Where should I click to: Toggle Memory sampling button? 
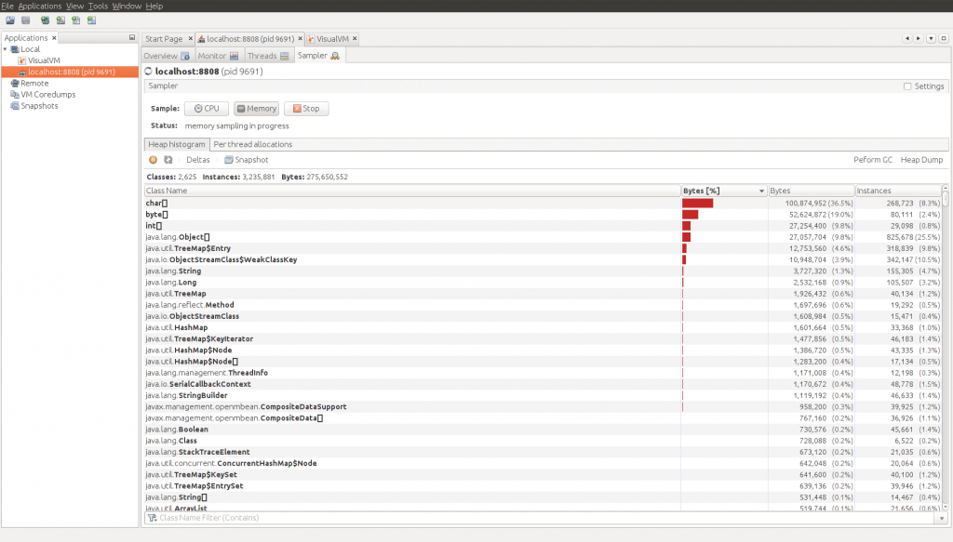[257, 109]
